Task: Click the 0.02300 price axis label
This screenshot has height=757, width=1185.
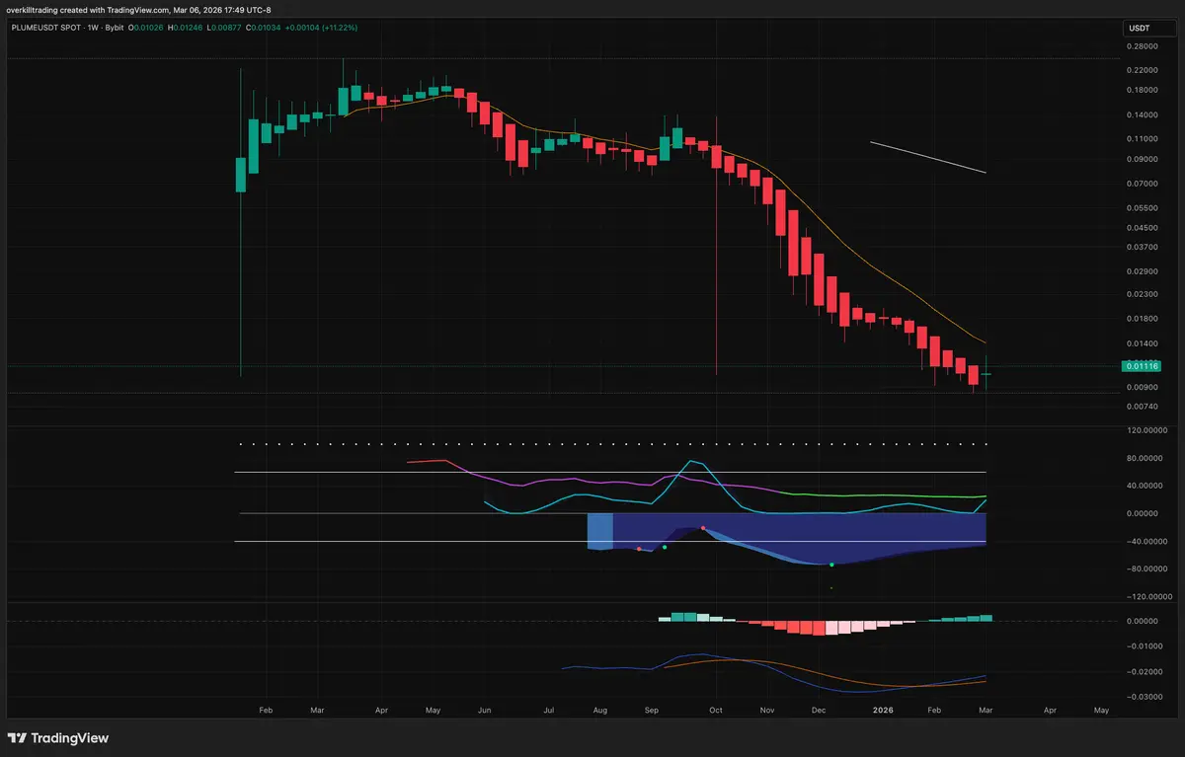Action: click(1143, 294)
